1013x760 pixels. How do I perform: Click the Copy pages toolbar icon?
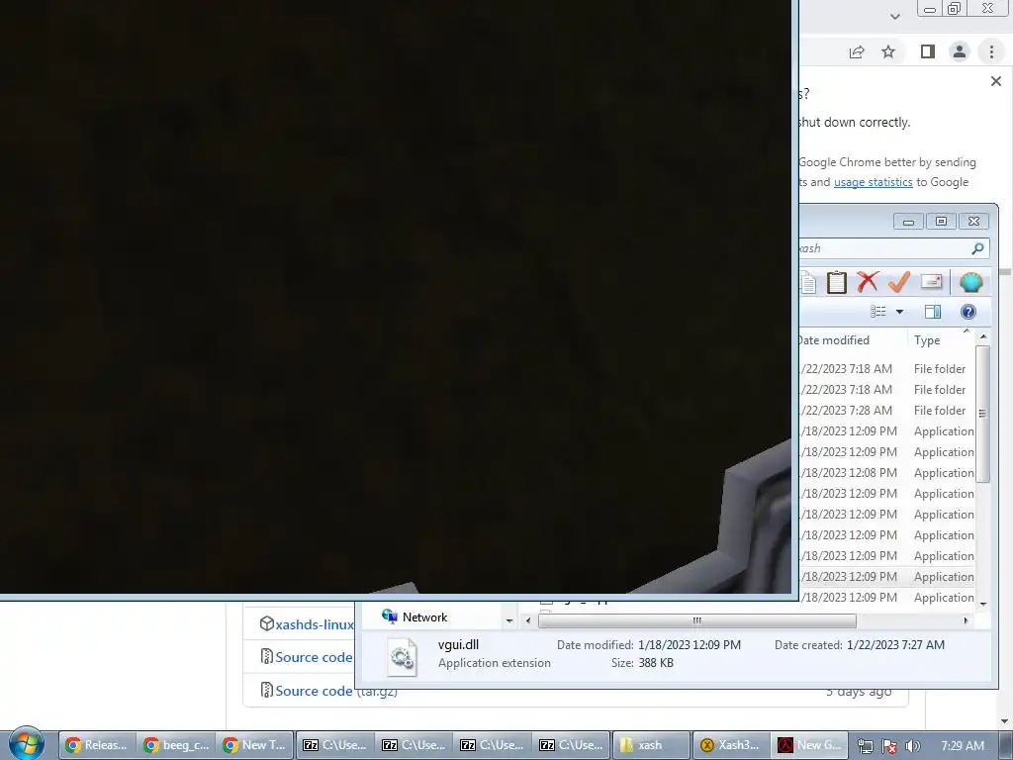tap(807, 282)
